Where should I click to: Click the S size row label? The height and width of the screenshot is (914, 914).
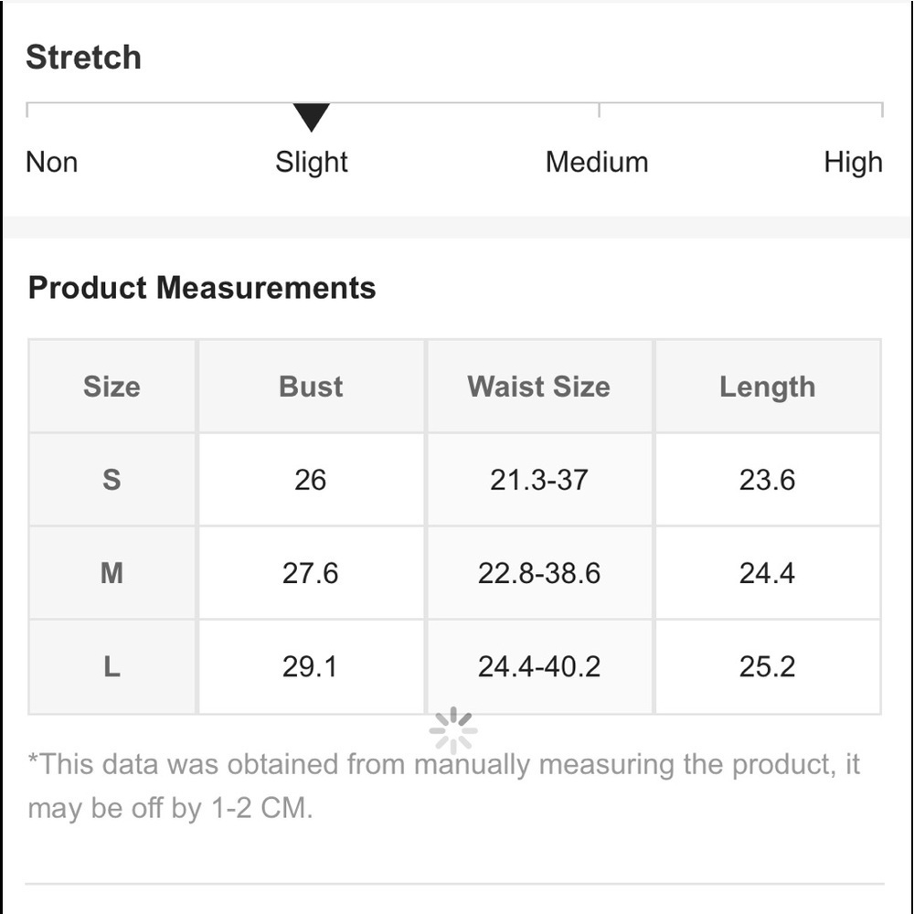[x=112, y=480]
